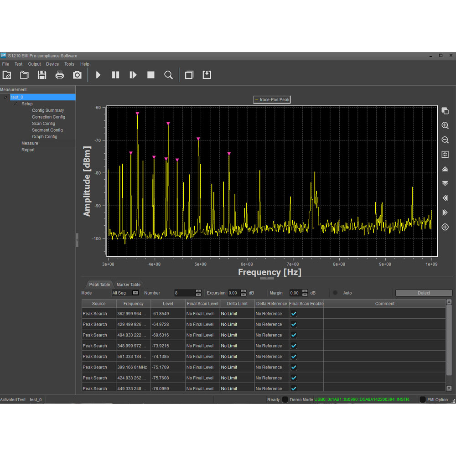The width and height of the screenshot is (456, 456).
Task: Enable the Auto radio option
Action: click(x=335, y=293)
